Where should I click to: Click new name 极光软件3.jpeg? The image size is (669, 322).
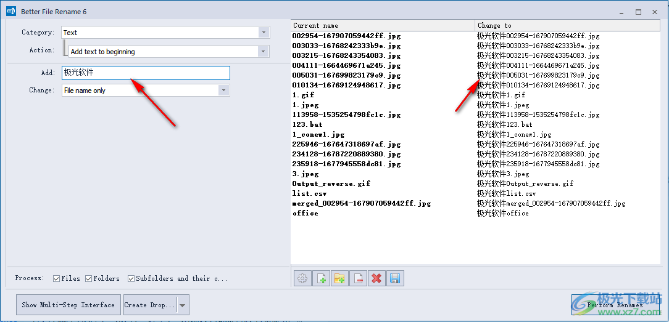504,174
